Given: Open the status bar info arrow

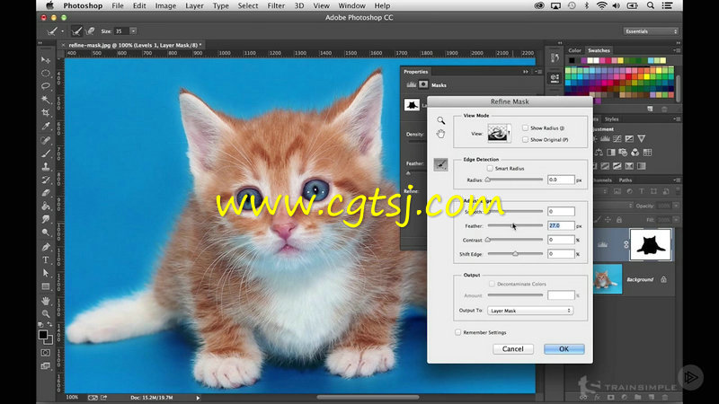Looking at the screenshot, I should pyautogui.click(x=198, y=398).
